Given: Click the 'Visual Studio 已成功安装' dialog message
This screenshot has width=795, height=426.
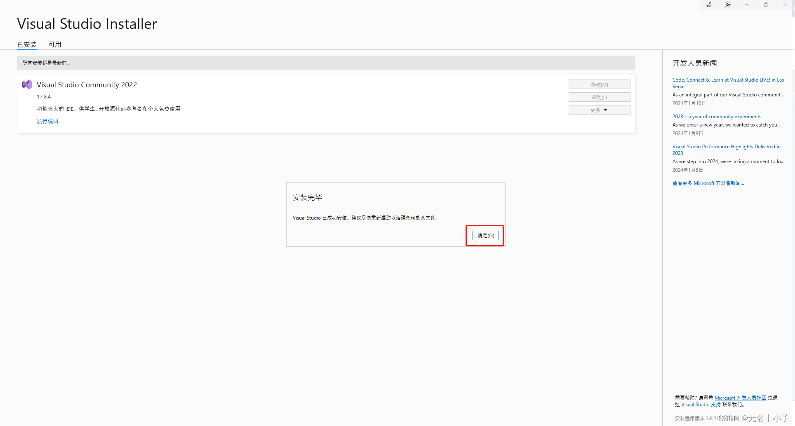Looking at the screenshot, I should click(366, 218).
